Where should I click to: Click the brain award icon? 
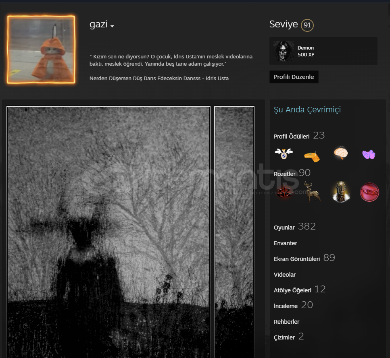(x=341, y=153)
